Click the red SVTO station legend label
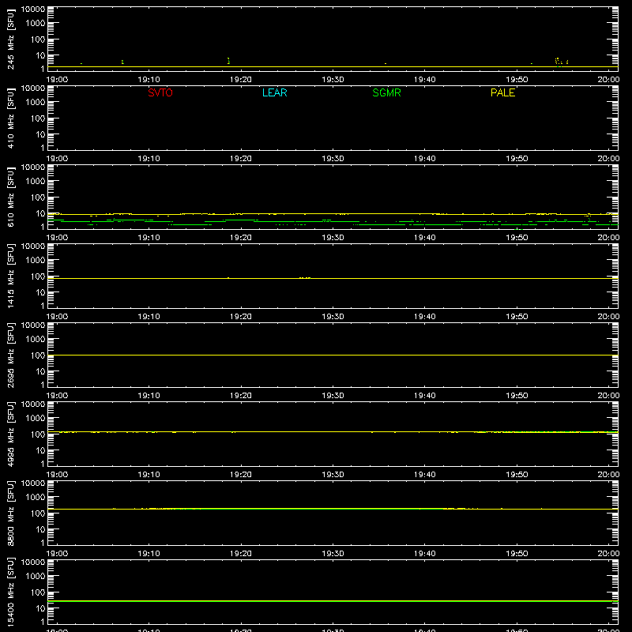The height and width of the screenshot is (632, 632). tap(160, 92)
